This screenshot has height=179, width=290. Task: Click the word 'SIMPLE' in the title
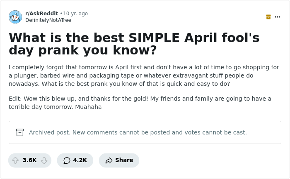pyautogui.click(x=153, y=38)
